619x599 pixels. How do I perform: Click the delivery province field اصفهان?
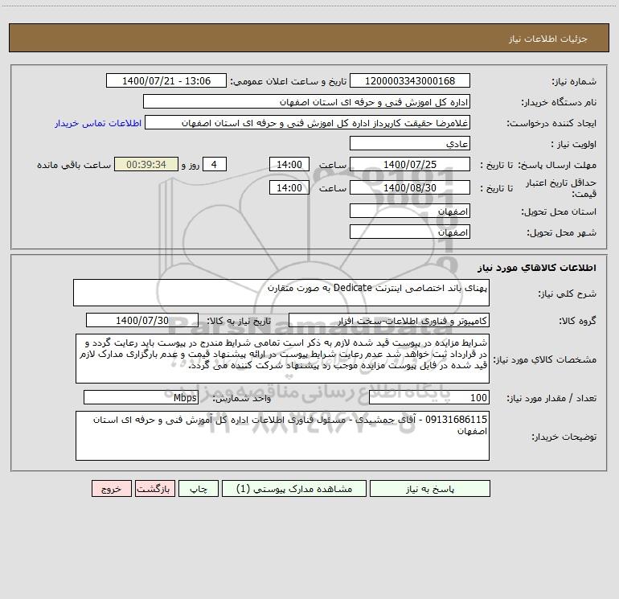(410, 211)
